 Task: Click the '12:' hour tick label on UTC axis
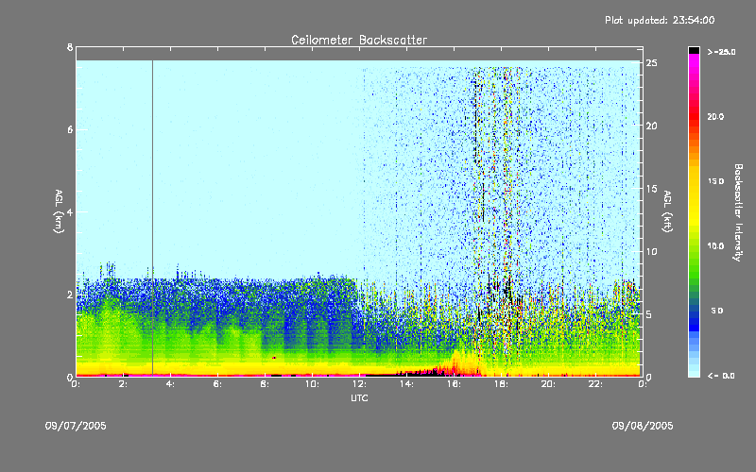click(x=360, y=384)
